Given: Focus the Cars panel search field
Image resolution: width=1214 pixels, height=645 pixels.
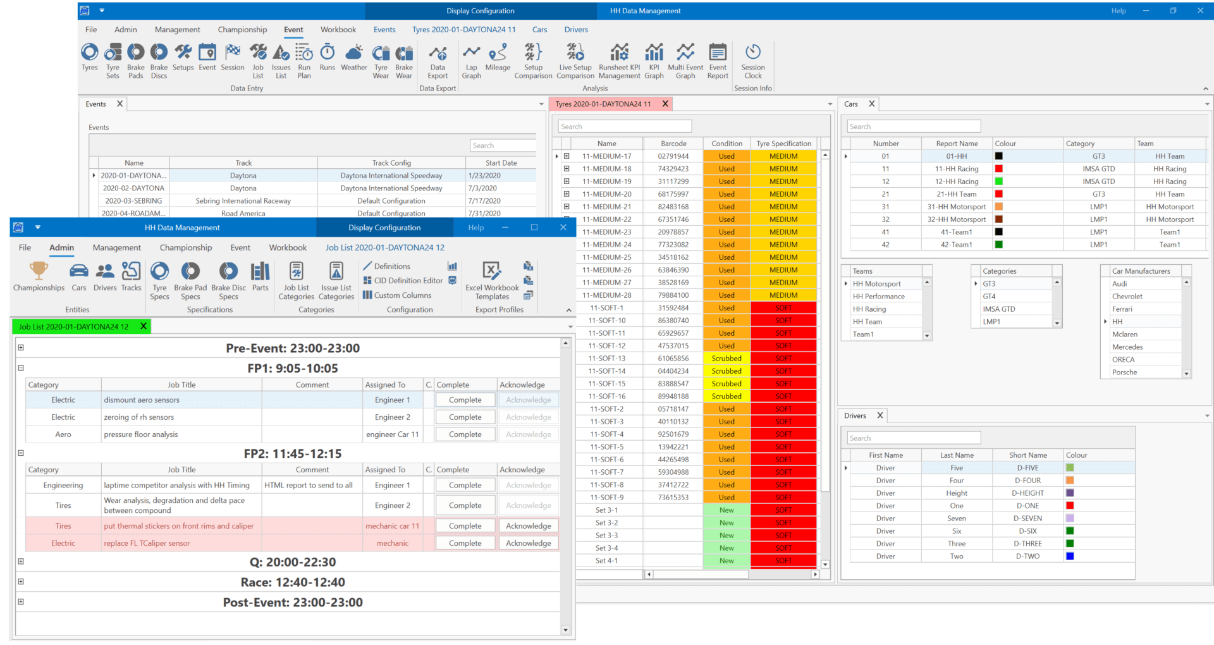Looking at the screenshot, I should pos(914,126).
